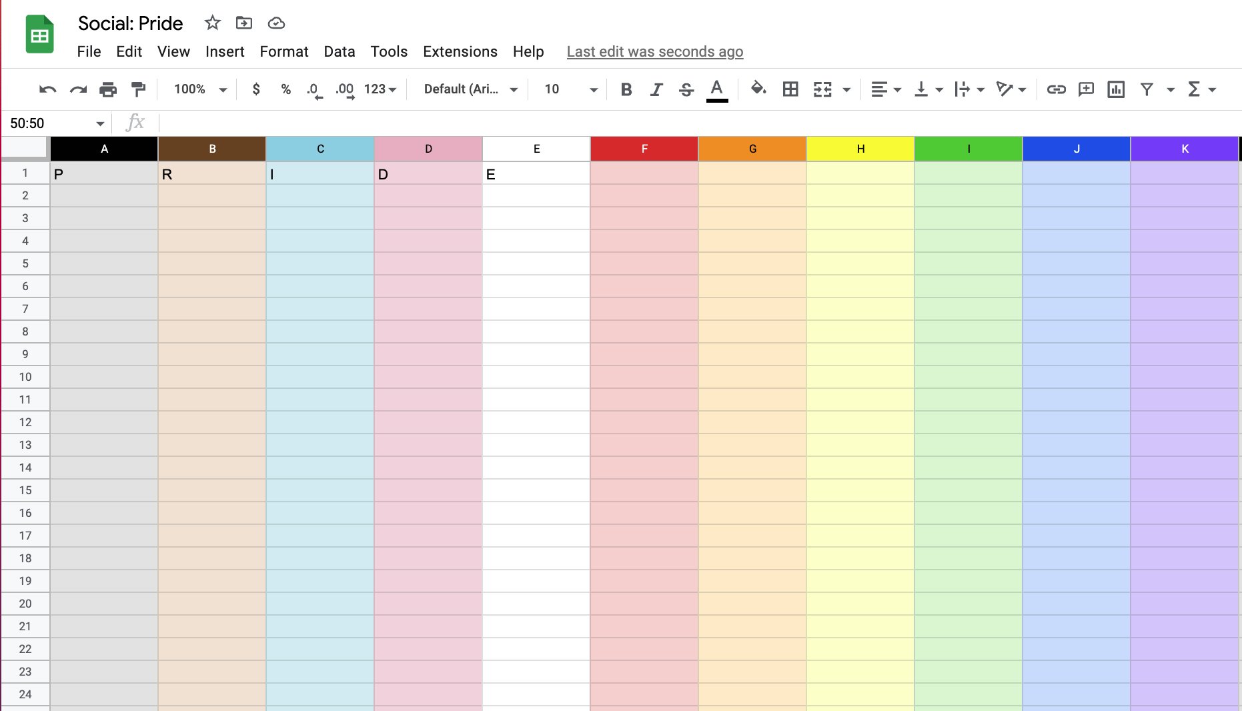The height and width of the screenshot is (711, 1242).
Task: Open the Format menu
Action: click(x=283, y=51)
